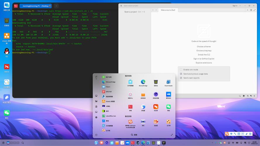Screen dimensions: 260x146
Task: Launch Fluent Reader from launcher grid
Action: coord(168,83)
